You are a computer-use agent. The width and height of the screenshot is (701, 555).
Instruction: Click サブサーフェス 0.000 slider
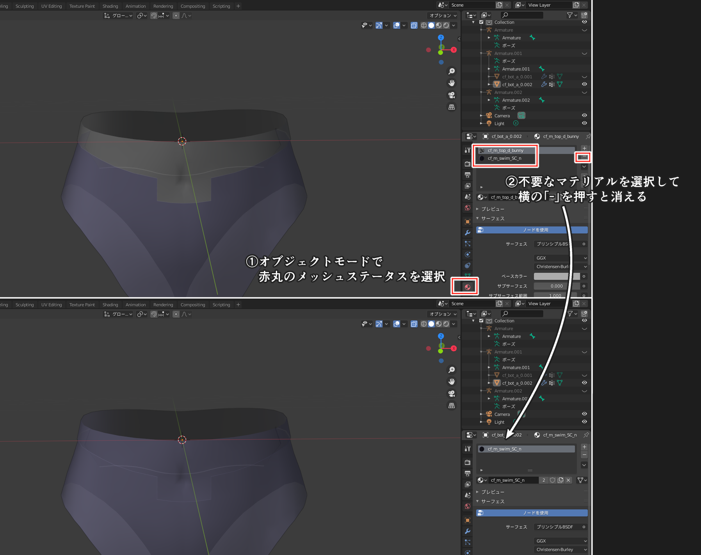point(557,286)
